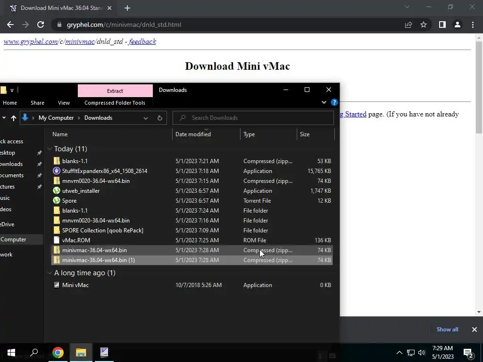Click mnvm0020-36.04-wx64.bin zip icon

57,181
